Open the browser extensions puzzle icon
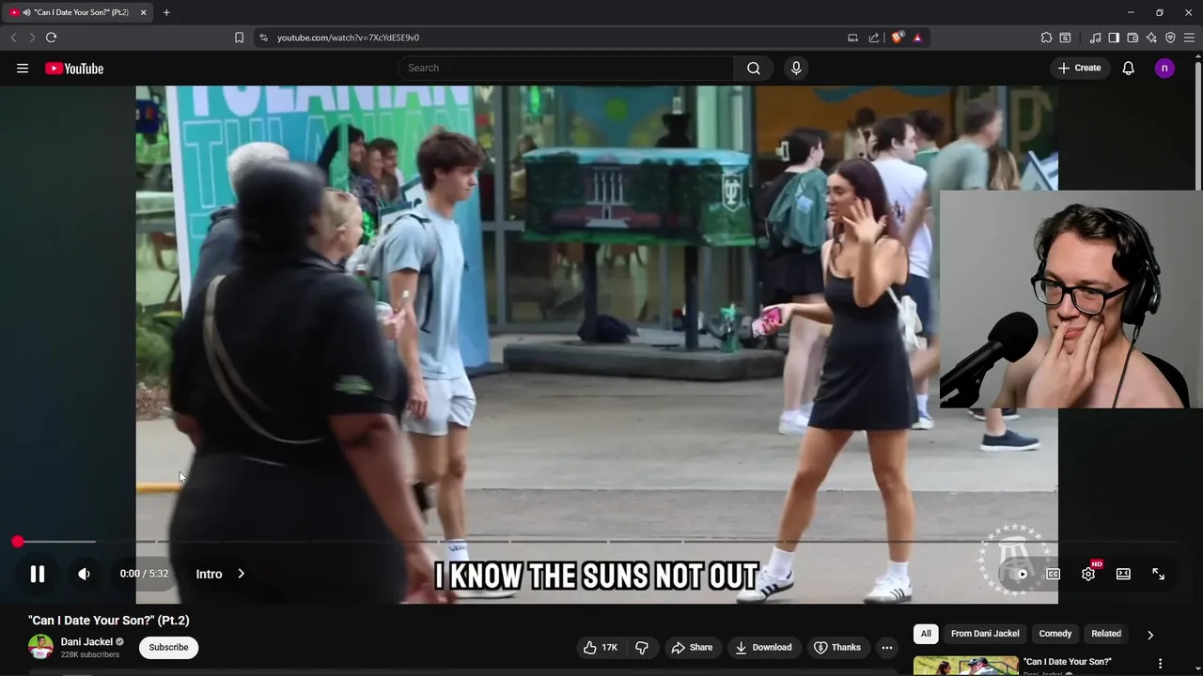Viewport: 1203px width, 676px height. click(x=1046, y=38)
